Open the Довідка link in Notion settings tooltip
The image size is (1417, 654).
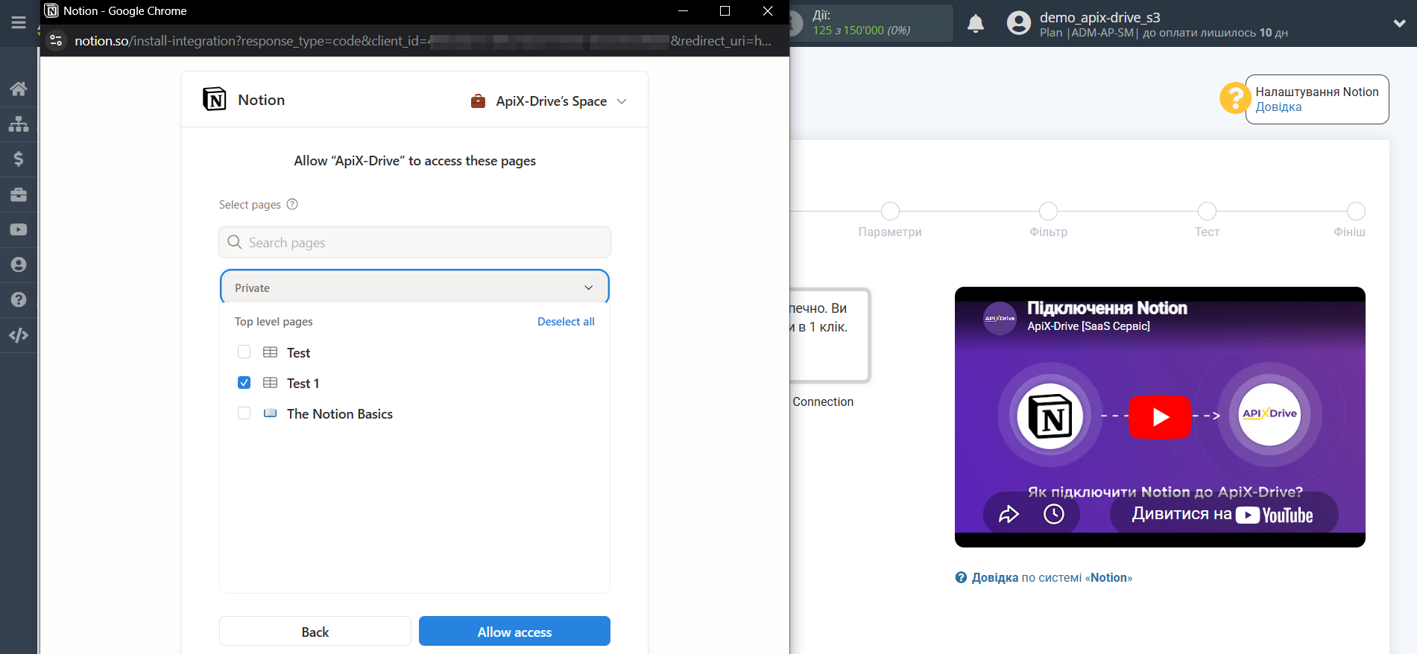tap(1278, 107)
